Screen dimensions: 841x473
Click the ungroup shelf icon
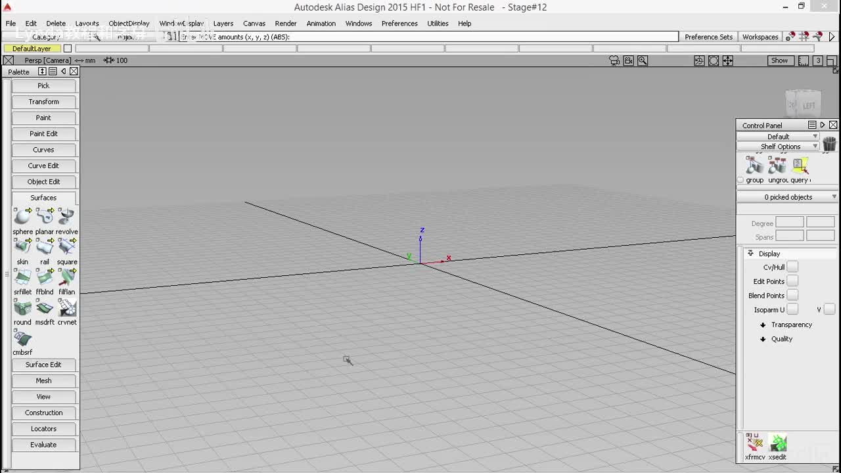[x=777, y=165]
